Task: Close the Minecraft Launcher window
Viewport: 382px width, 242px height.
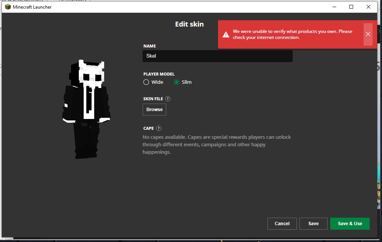Action: point(368,7)
